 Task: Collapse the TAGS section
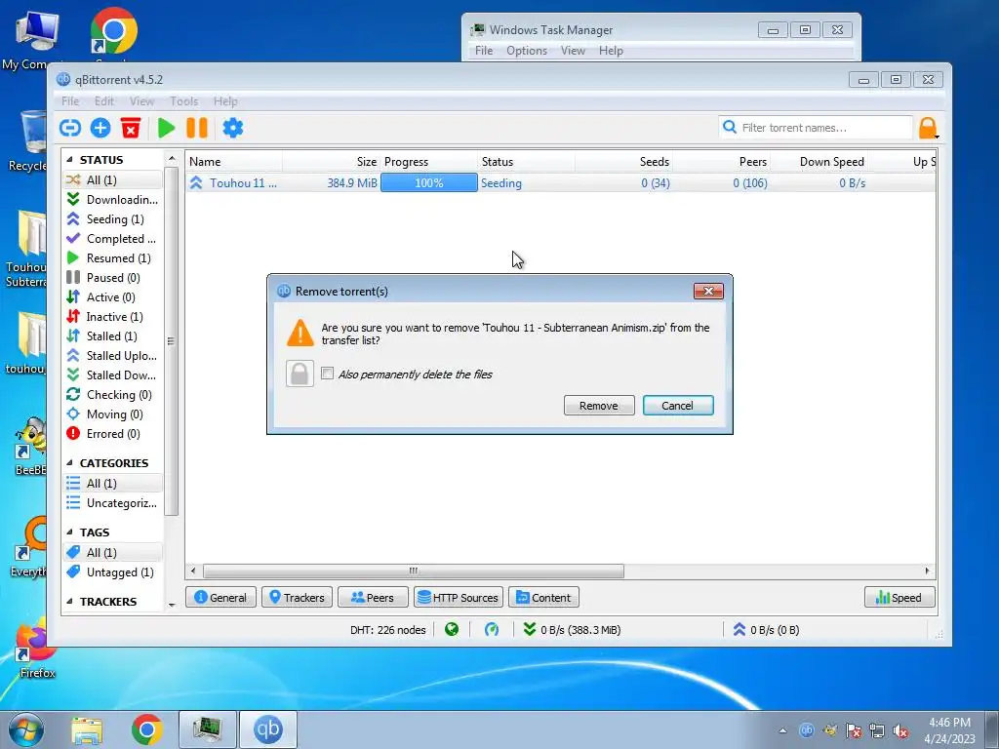(69, 532)
